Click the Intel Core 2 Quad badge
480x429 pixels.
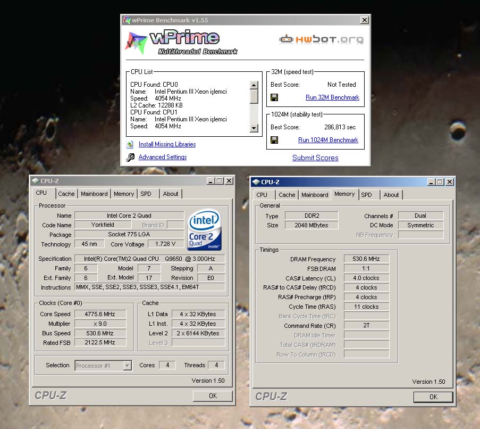pyautogui.click(x=204, y=229)
